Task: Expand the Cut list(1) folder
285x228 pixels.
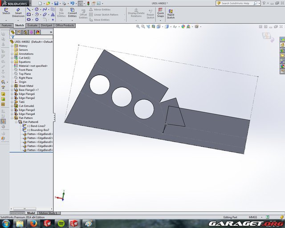Action: [x=12, y=58]
